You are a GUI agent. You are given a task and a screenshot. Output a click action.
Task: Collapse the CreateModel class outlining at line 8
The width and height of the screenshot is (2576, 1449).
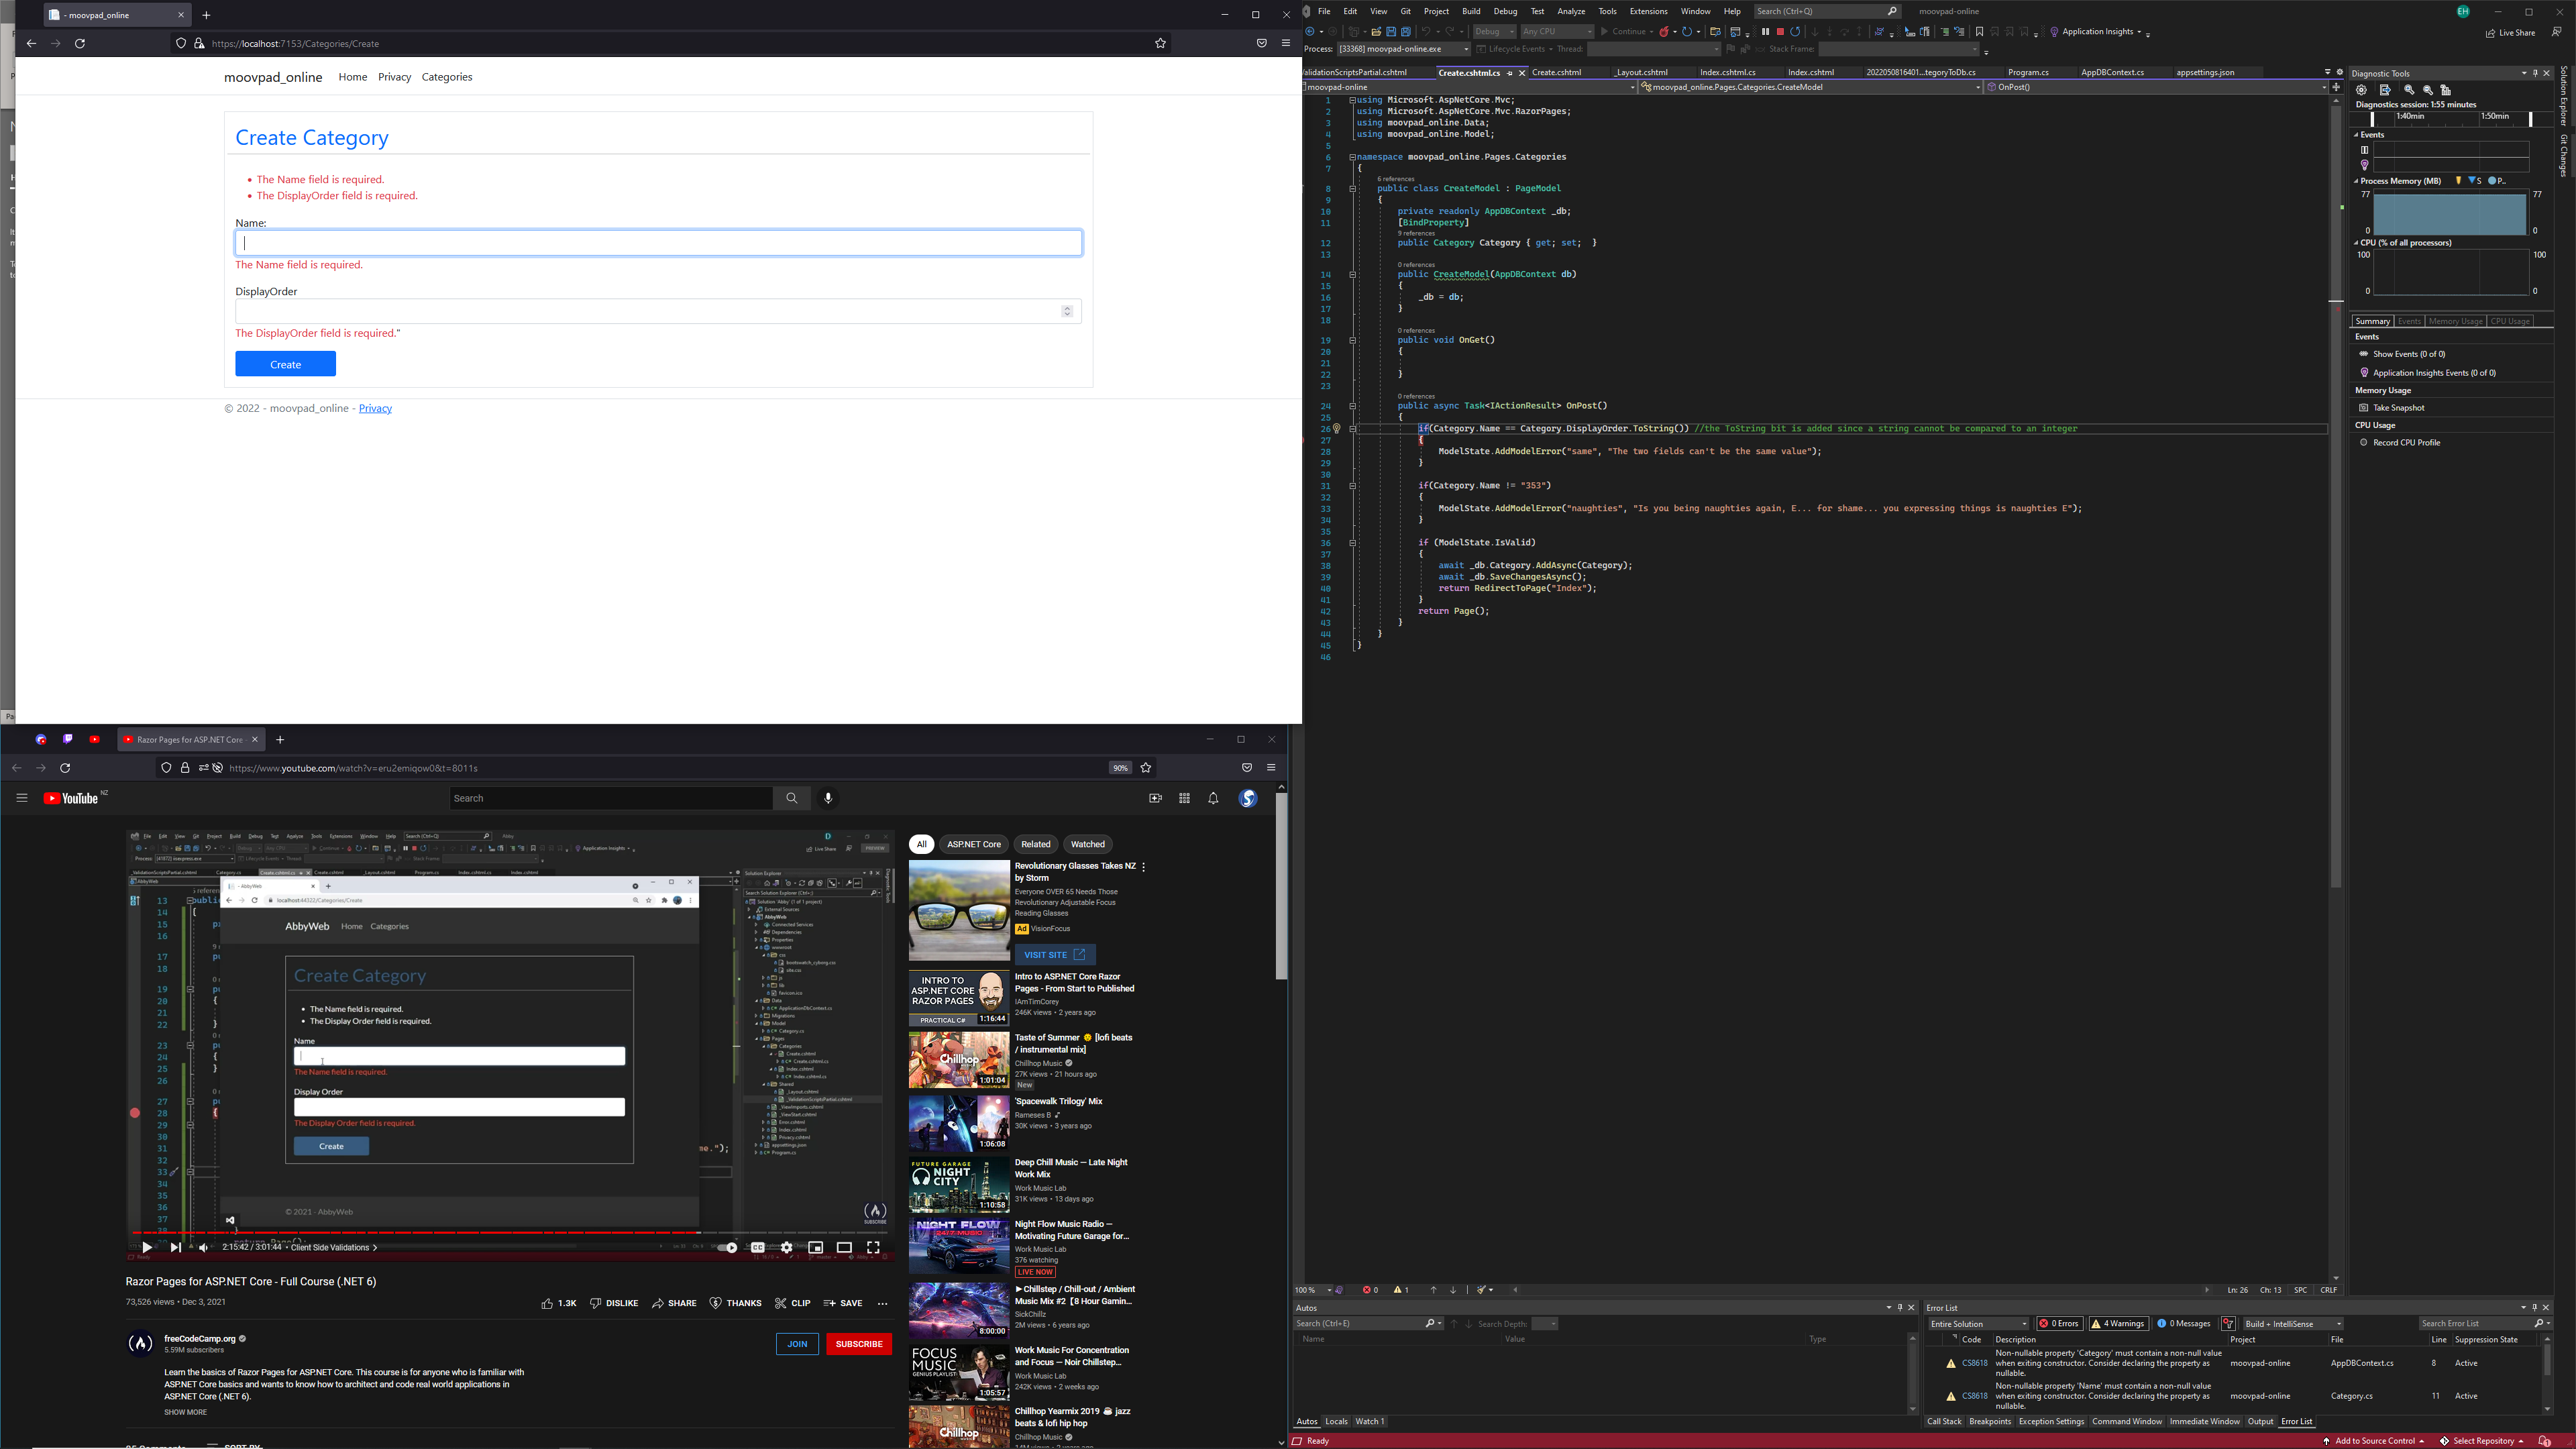click(x=1352, y=188)
